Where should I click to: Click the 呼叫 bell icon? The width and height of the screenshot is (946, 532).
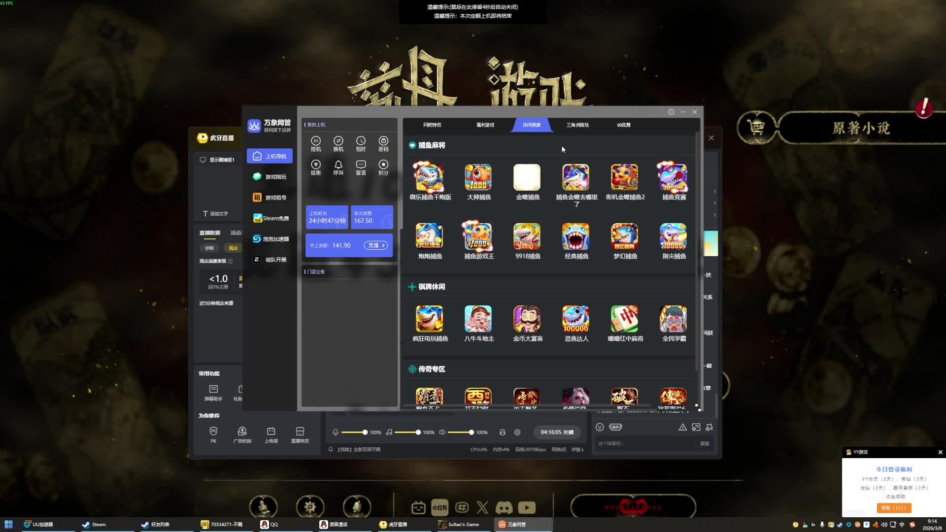338,165
